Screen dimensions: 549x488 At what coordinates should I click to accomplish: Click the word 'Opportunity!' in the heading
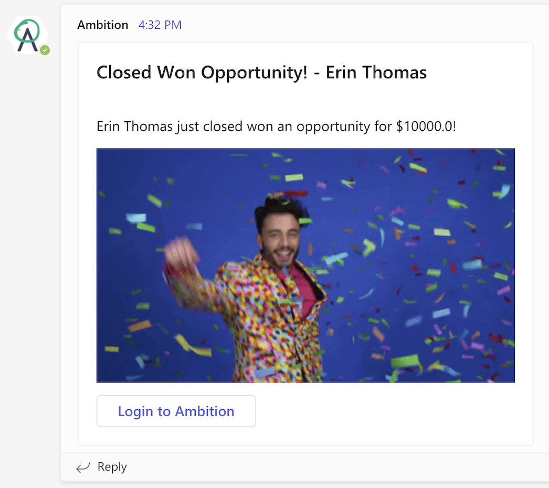tap(254, 73)
